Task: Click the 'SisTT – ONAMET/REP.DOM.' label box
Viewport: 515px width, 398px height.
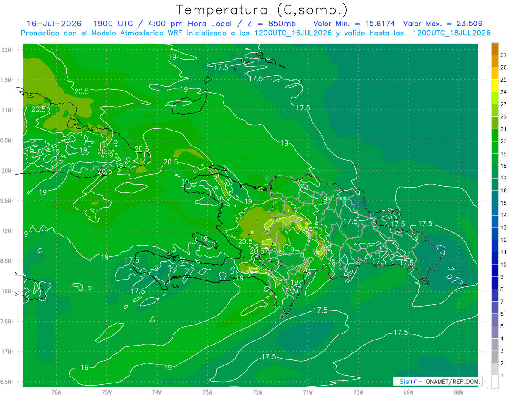Action: tap(437, 381)
